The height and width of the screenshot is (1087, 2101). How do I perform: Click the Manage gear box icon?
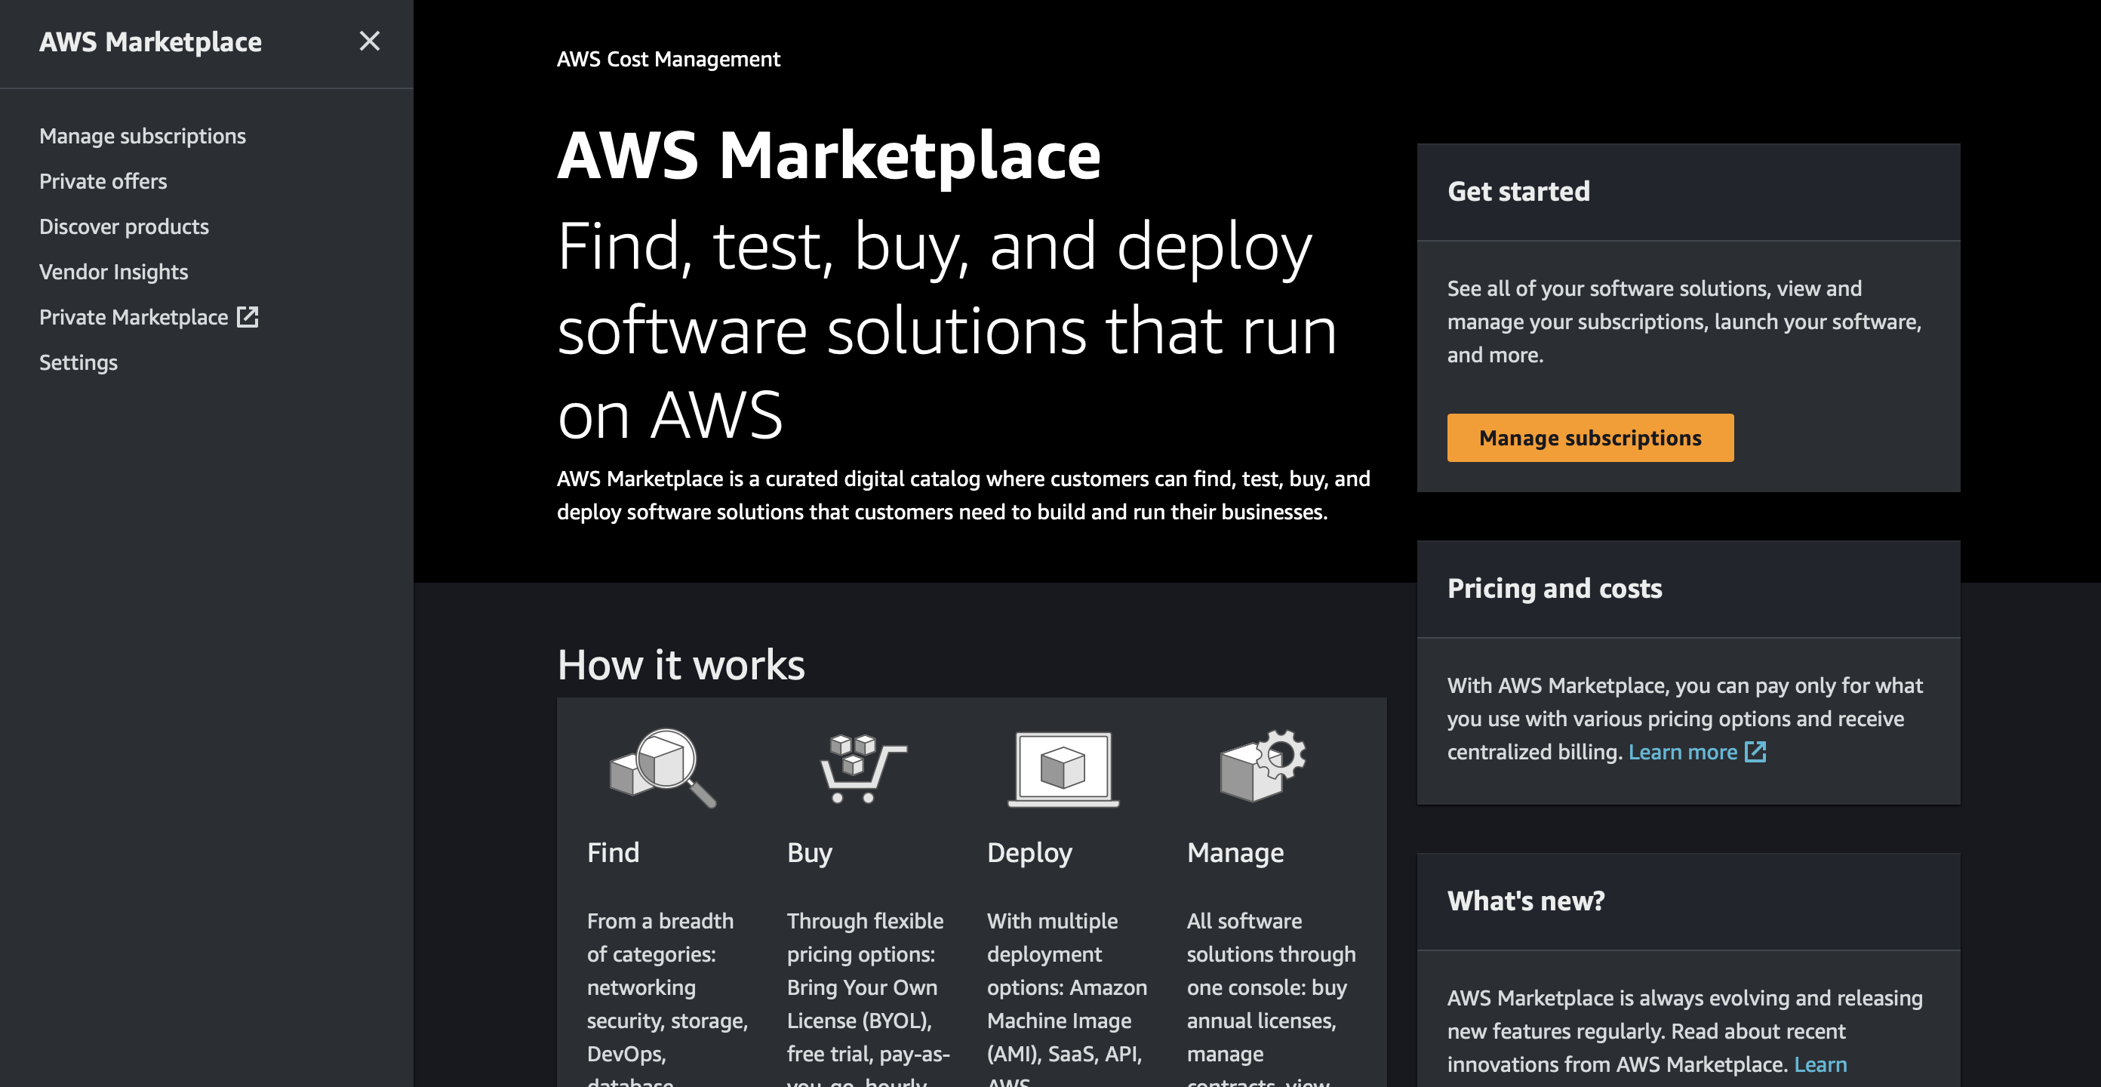(x=1262, y=765)
